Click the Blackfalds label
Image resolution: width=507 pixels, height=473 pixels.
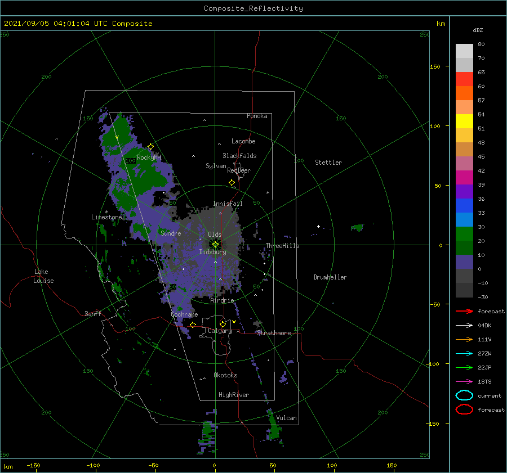point(239,156)
